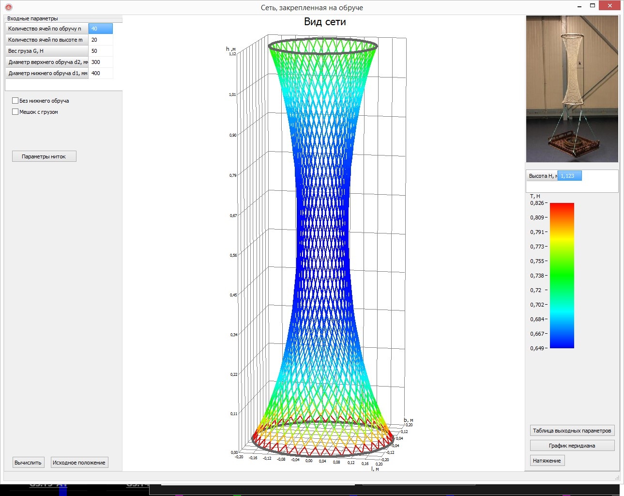Viewport: 624px width, 496px height.
Task: Click the 'Натяжение' tension button
Action: [547, 461]
